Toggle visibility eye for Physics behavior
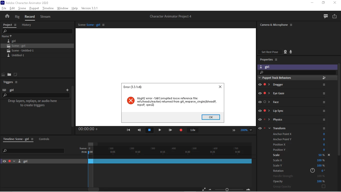 tap(260, 119)
